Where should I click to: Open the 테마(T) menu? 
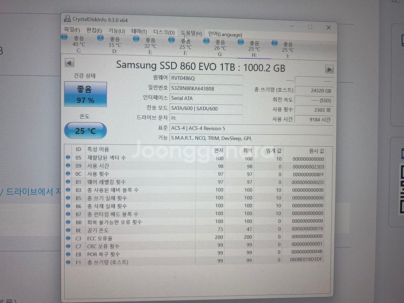[139, 32]
